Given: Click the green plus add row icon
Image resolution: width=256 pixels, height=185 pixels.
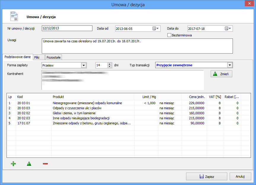Looking at the screenshot, I should [x=13, y=164].
